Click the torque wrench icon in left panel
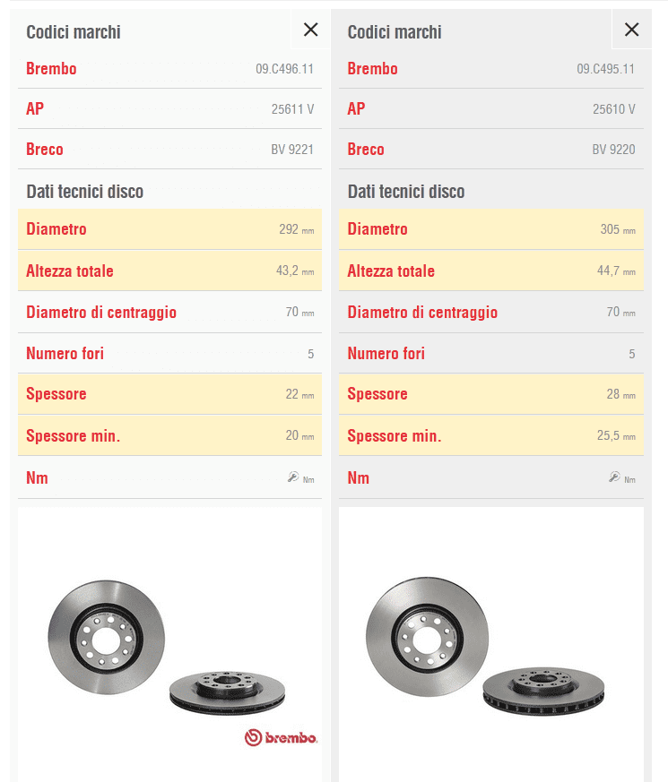 293,477
